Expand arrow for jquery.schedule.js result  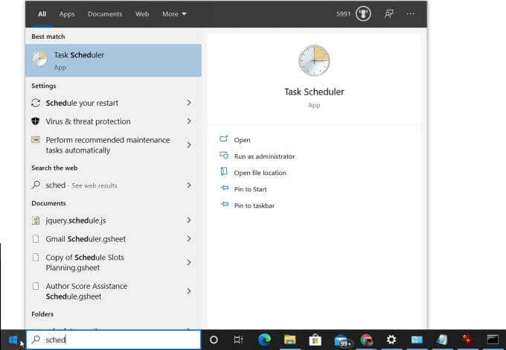click(x=189, y=220)
